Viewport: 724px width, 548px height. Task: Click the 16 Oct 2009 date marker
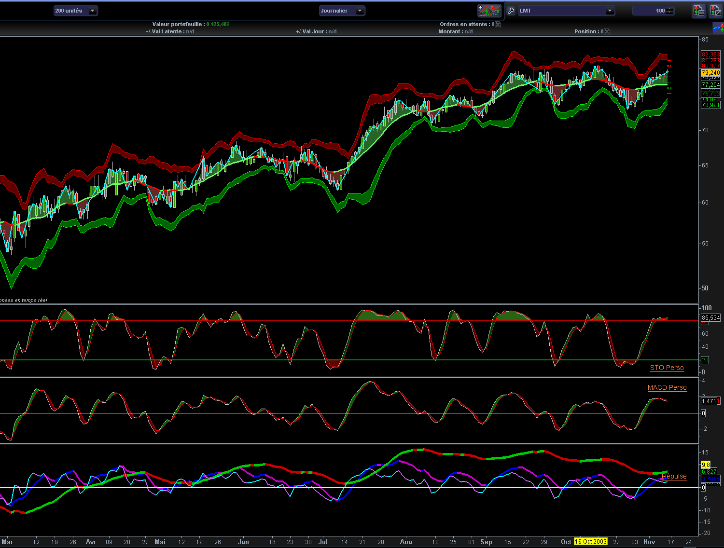pyautogui.click(x=590, y=542)
